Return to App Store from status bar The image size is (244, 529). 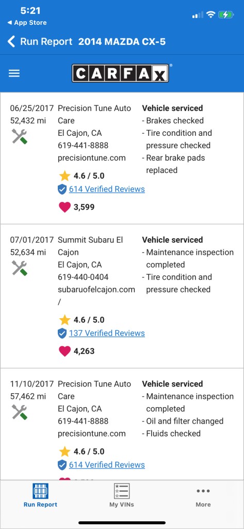click(x=27, y=23)
